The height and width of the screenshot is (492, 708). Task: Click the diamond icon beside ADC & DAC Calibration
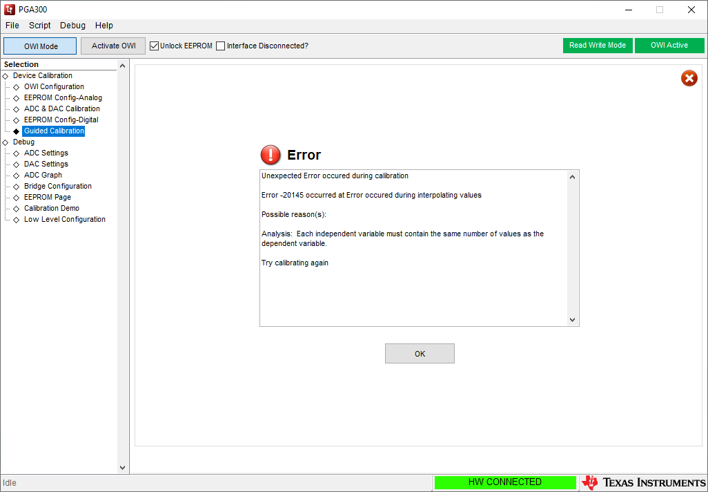coord(17,109)
